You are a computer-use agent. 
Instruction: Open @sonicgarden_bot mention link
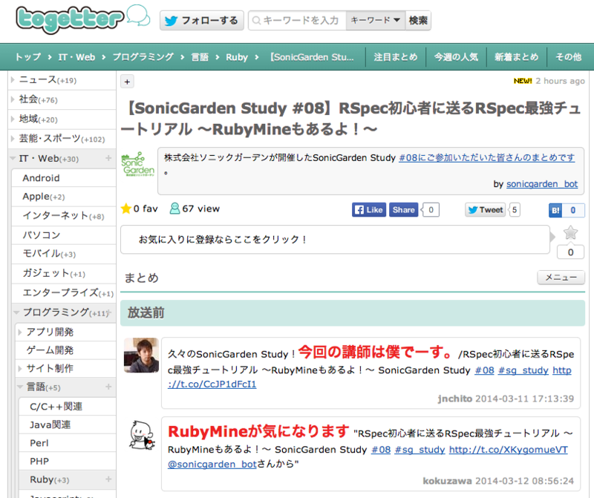click(212, 465)
